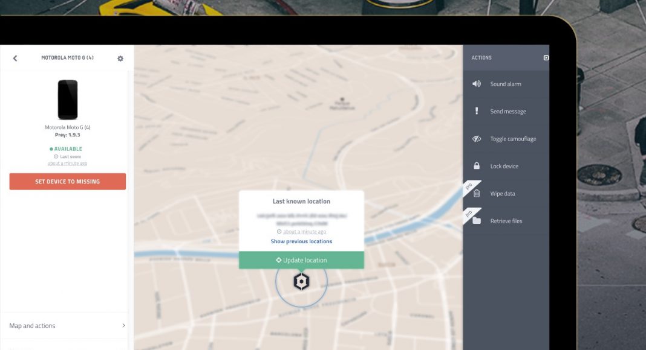This screenshot has width=646, height=350.
Task: Select the Toggle camouflage action
Action: [506, 139]
